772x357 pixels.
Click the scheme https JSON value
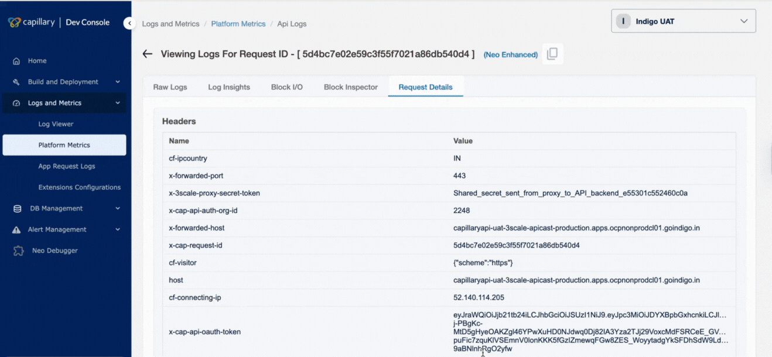pyautogui.click(x=483, y=263)
